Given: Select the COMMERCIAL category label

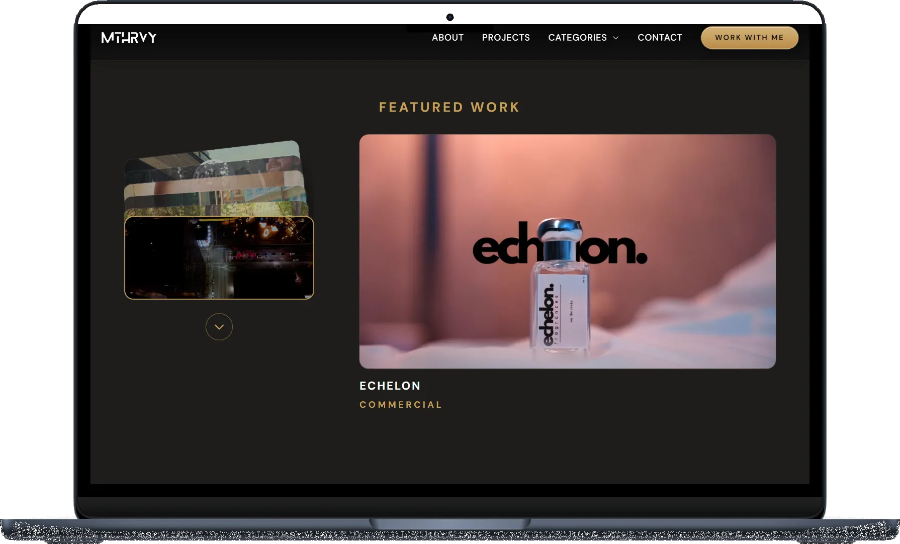Looking at the screenshot, I should click(x=401, y=404).
